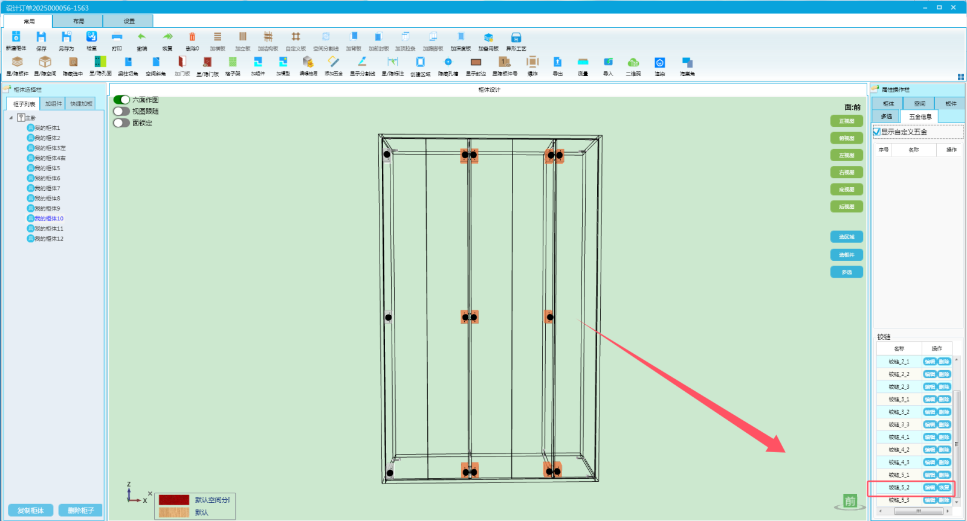Click the 导出 (export) icon
Viewport: 967px width, 521px height.
[x=557, y=62]
